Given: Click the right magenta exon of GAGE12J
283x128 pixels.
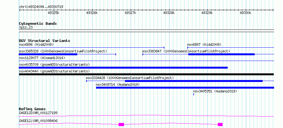Looking at the screenshot, I should (220, 125).
